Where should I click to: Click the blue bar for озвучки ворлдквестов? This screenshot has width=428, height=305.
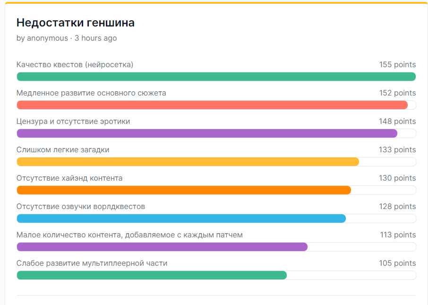[181, 218]
